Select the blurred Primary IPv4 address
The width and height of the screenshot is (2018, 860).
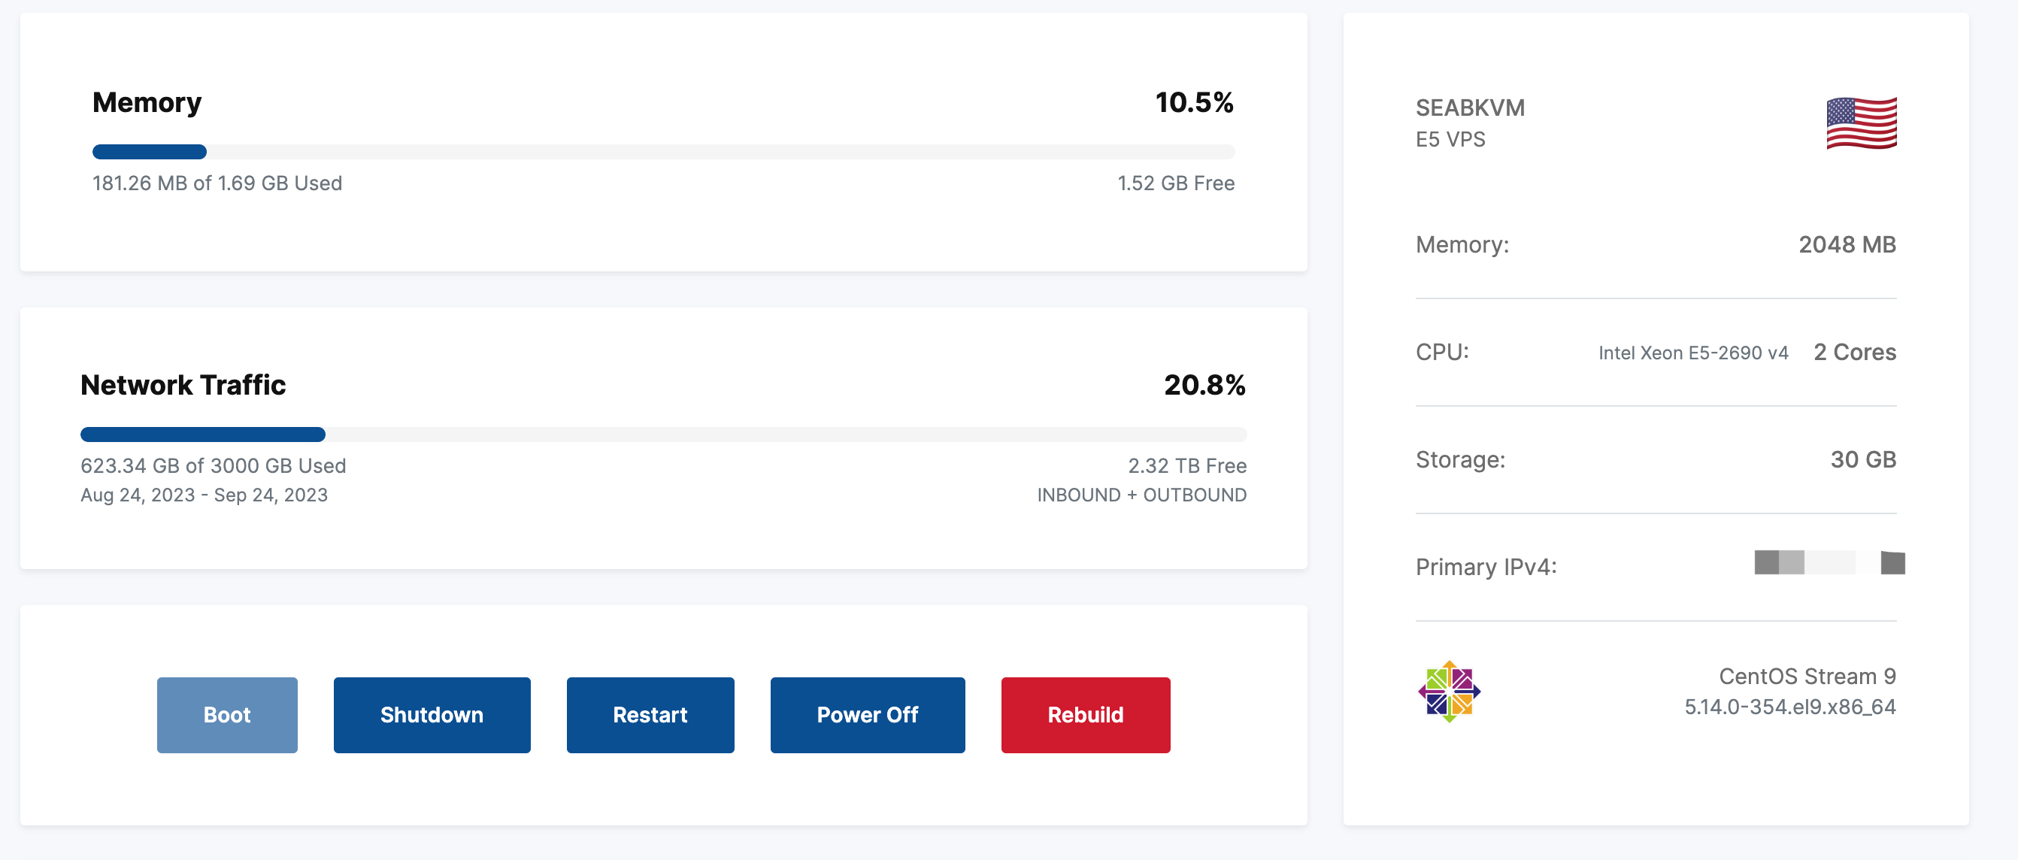(1829, 563)
